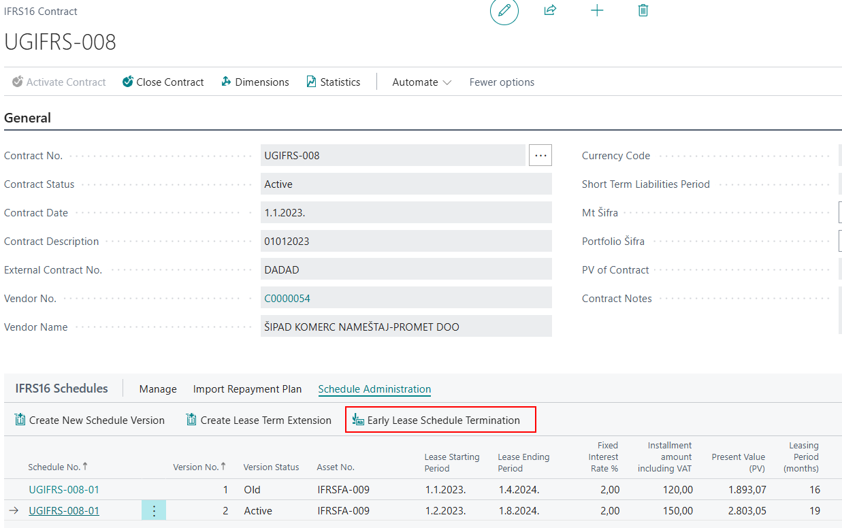Click IFRS16 Schedules section title

click(x=61, y=389)
